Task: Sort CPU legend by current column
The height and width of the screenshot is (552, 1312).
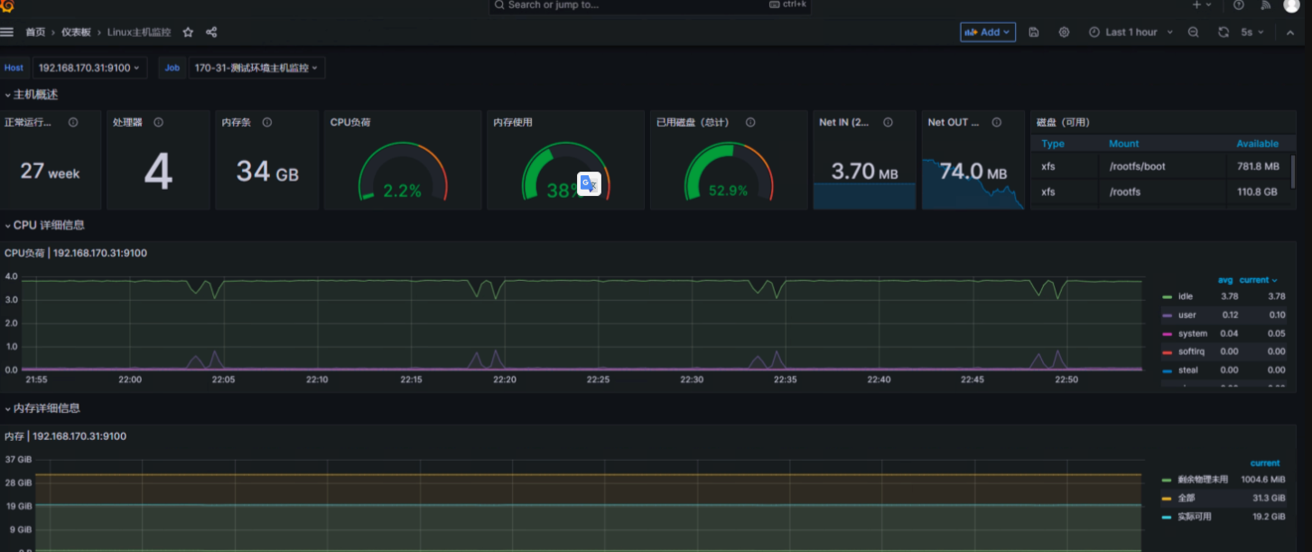Action: (x=1258, y=280)
